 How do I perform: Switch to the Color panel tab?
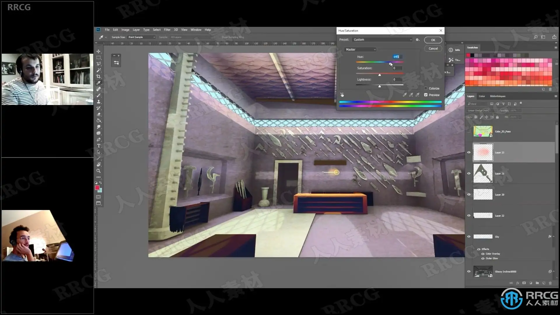point(482,96)
